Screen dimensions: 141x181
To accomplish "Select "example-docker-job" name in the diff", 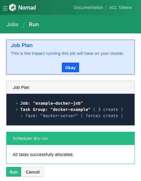I will click(58, 103).
